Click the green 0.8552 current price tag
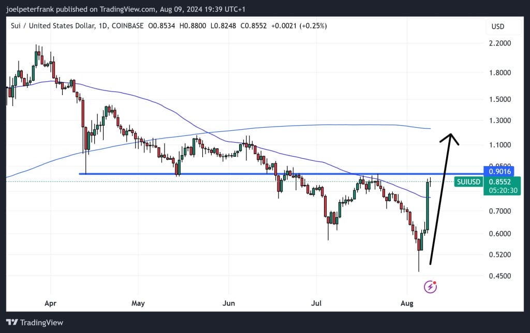Viewport: 530px width, 333px height. [500, 181]
